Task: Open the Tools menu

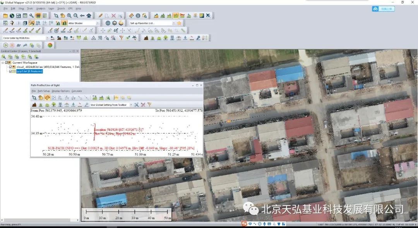Action: pyautogui.click(x=30, y=9)
